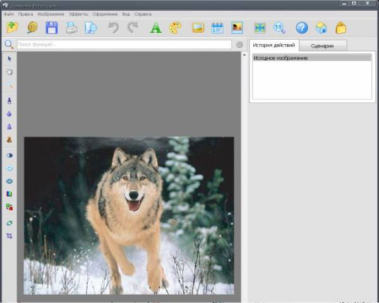Image resolution: width=379 pixels, height=303 pixels.
Task: Click the document preview icon in the toolbar
Action: (90, 28)
